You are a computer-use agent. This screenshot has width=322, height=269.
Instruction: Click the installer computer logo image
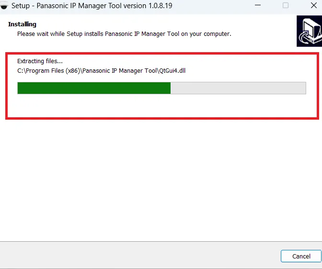point(309,31)
